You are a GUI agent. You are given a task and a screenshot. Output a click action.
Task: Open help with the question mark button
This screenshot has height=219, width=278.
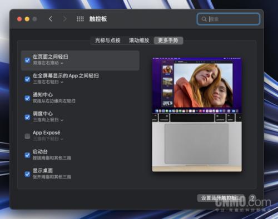coord(252,198)
